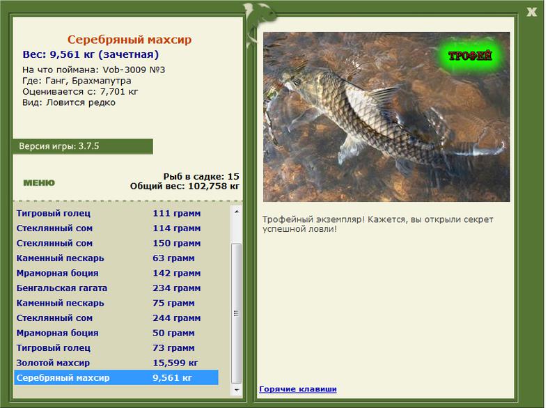Click the На что поймана: Vob-3009 №3 line
The width and height of the screenshot is (557, 408).
94,70
